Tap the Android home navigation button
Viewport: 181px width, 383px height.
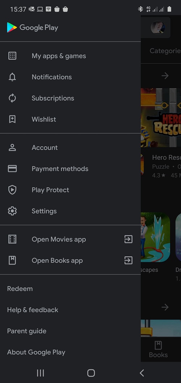91,373
